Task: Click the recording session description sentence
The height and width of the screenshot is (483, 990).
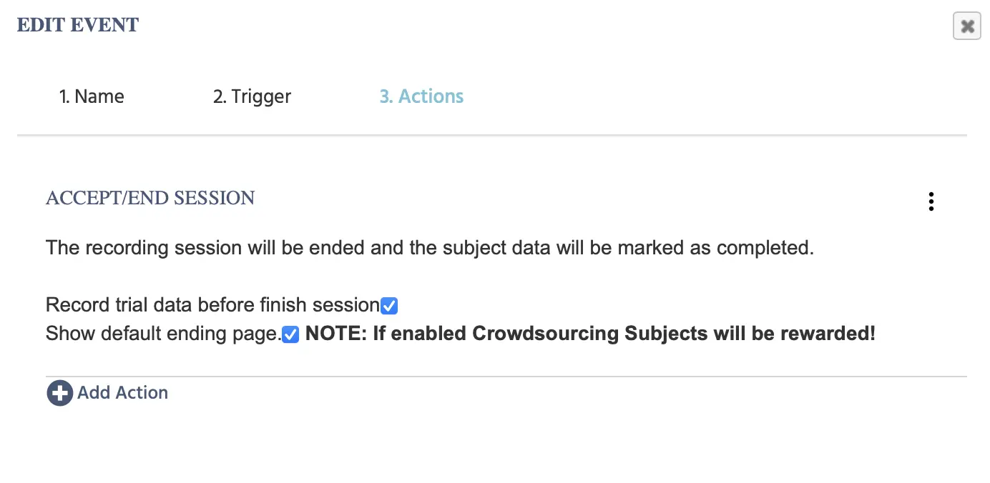Action: [x=430, y=248]
